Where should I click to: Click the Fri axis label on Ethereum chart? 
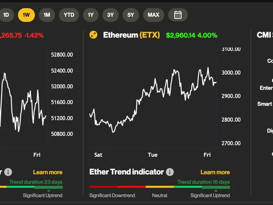click(x=207, y=155)
